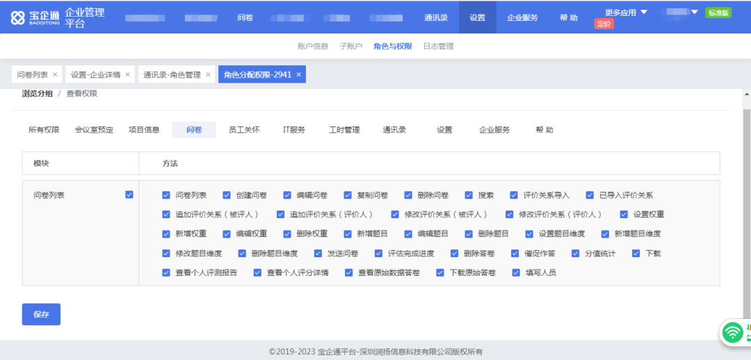The height and width of the screenshot is (360, 751).
Task: Toggle the 新增题目 checkbox
Action: click(348, 234)
